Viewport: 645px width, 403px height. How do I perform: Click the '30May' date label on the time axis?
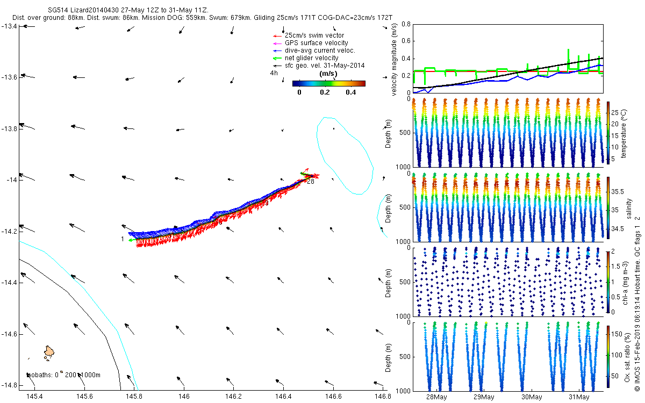[x=531, y=397]
